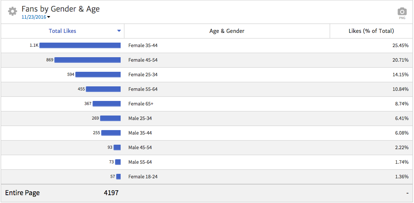Screen dimensions: 414x203
Task: Click the Male 25-34 likes bar
Action: [110, 118]
